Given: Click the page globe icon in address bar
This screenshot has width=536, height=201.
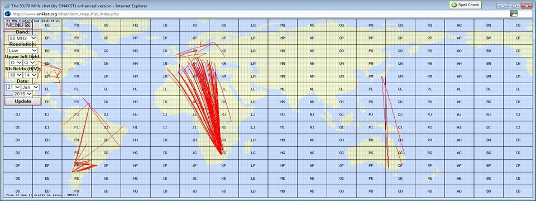Looking at the screenshot, I should 7,13.
